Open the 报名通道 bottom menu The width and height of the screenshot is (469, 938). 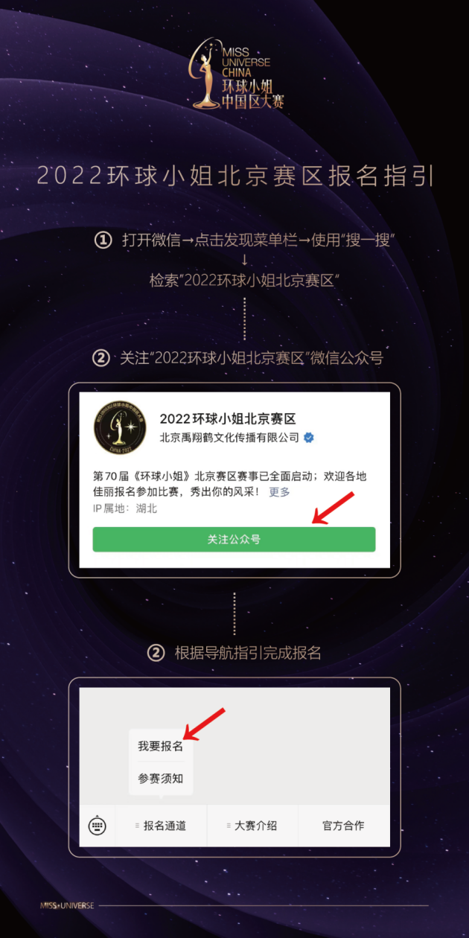161,826
